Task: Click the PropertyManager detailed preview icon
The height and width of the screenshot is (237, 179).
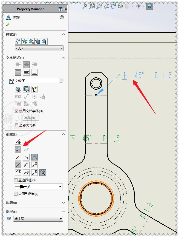Action: (x=60, y=9)
